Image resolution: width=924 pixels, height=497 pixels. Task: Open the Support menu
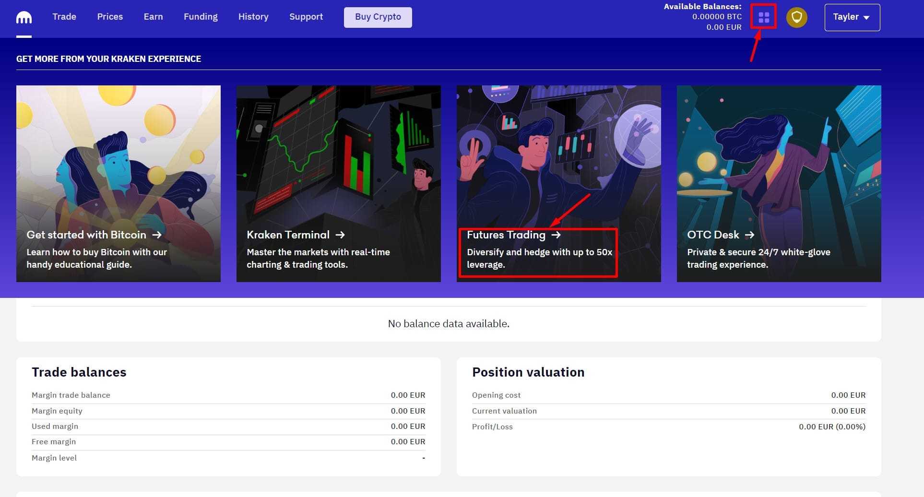coord(306,17)
